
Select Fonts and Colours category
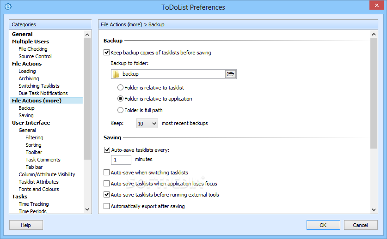39,189
